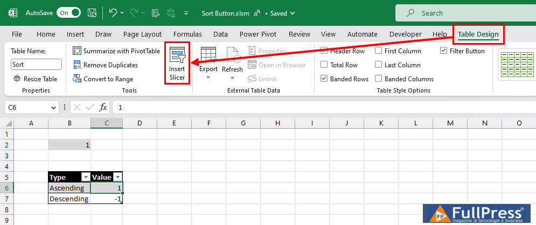536x225 pixels.
Task: Pick the green table style thumbnail
Action: click(x=516, y=65)
